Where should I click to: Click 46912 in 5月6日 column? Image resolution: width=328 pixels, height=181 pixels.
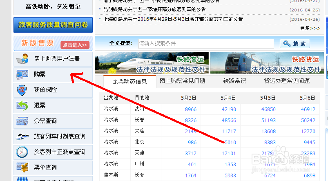tap(308, 109)
